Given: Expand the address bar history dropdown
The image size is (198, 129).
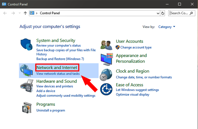Looking at the screenshot, I should pos(158,13).
